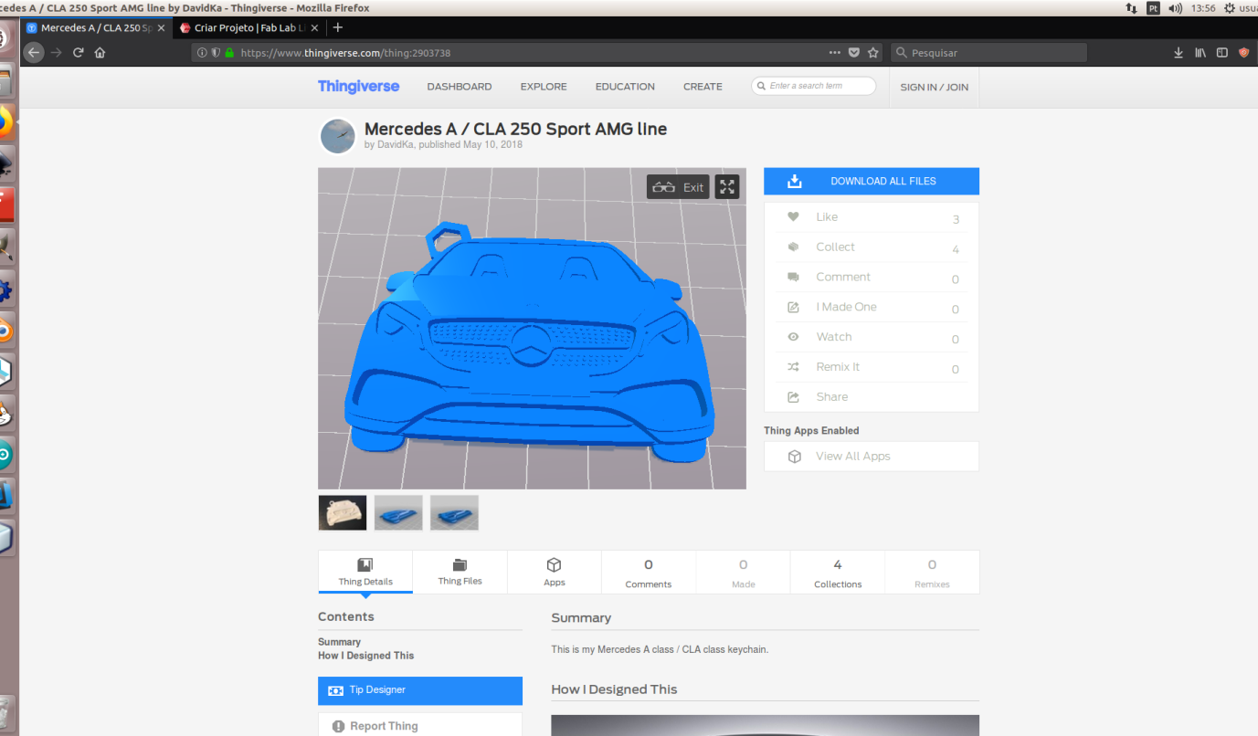Open the DavidKa author link

pyautogui.click(x=396, y=144)
